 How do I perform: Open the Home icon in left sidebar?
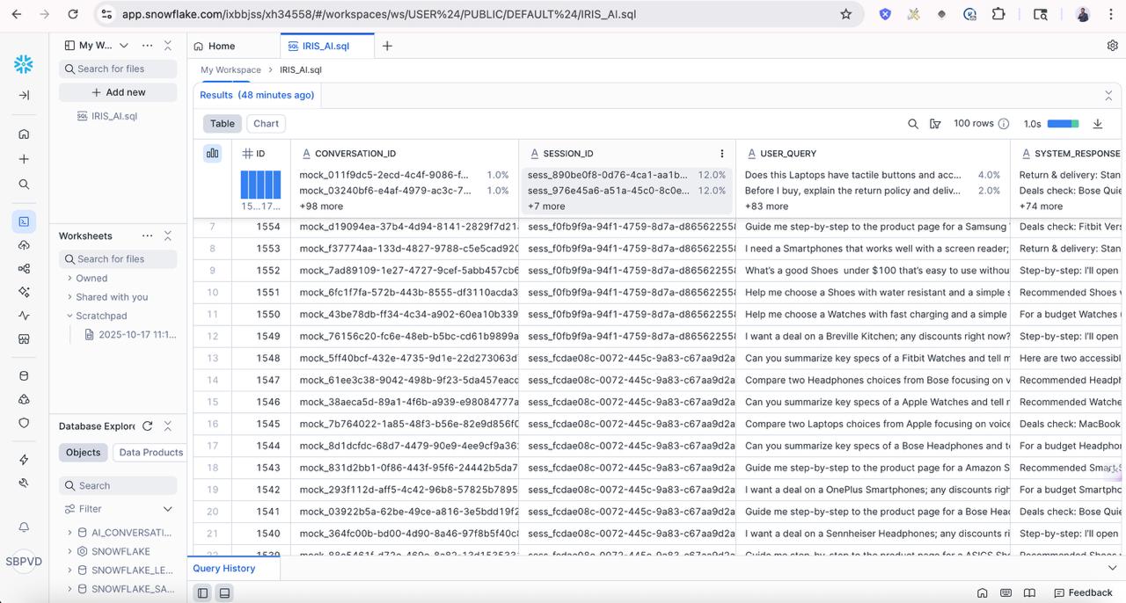[24, 134]
